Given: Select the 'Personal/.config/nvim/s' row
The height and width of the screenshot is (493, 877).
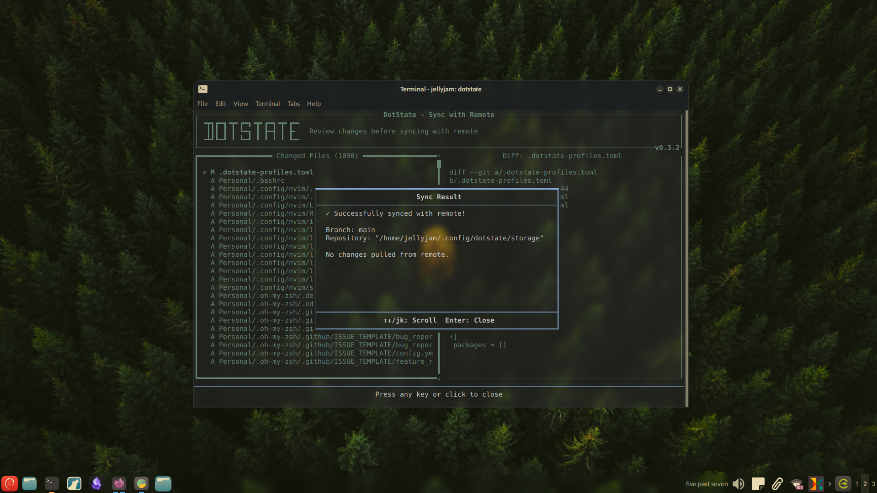Looking at the screenshot, I should [262, 287].
